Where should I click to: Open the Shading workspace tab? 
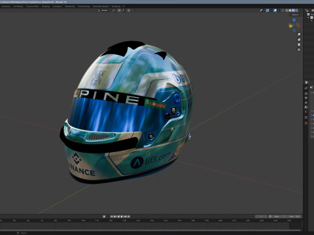click(x=46, y=7)
